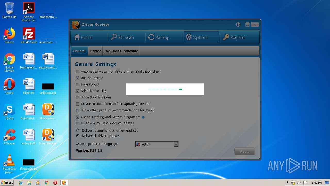The width and height of the screenshot is (330, 186).
Task: Open Chrome from the taskbar
Action: [x=46, y=183]
